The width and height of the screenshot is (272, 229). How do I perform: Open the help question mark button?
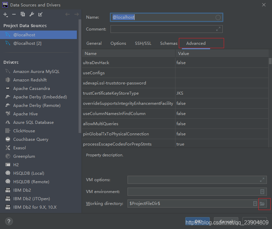pyautogui.click(x=9, y=222)
